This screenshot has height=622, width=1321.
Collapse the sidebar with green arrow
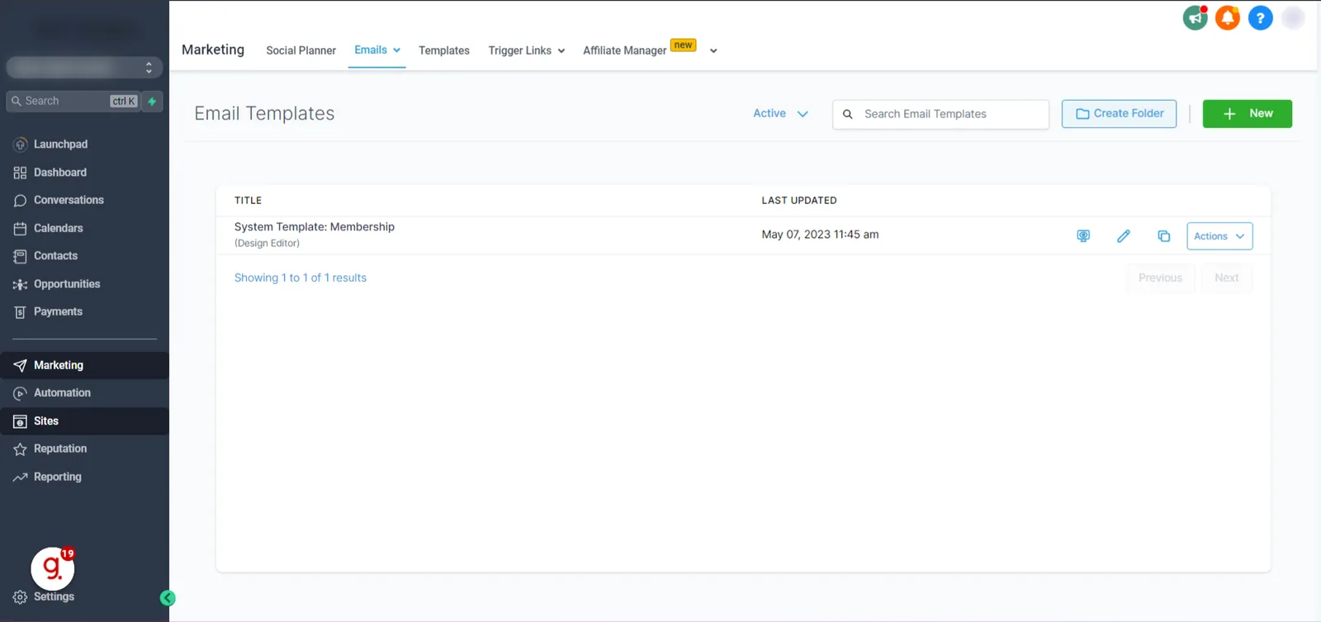(168, 598)
